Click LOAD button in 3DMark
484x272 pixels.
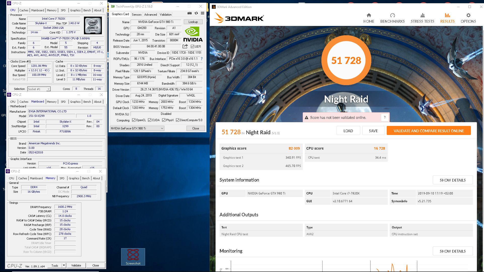(348, 131)
